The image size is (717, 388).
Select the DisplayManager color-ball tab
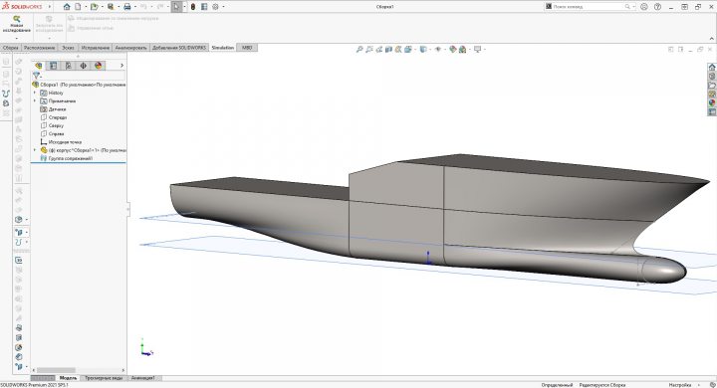99,66
